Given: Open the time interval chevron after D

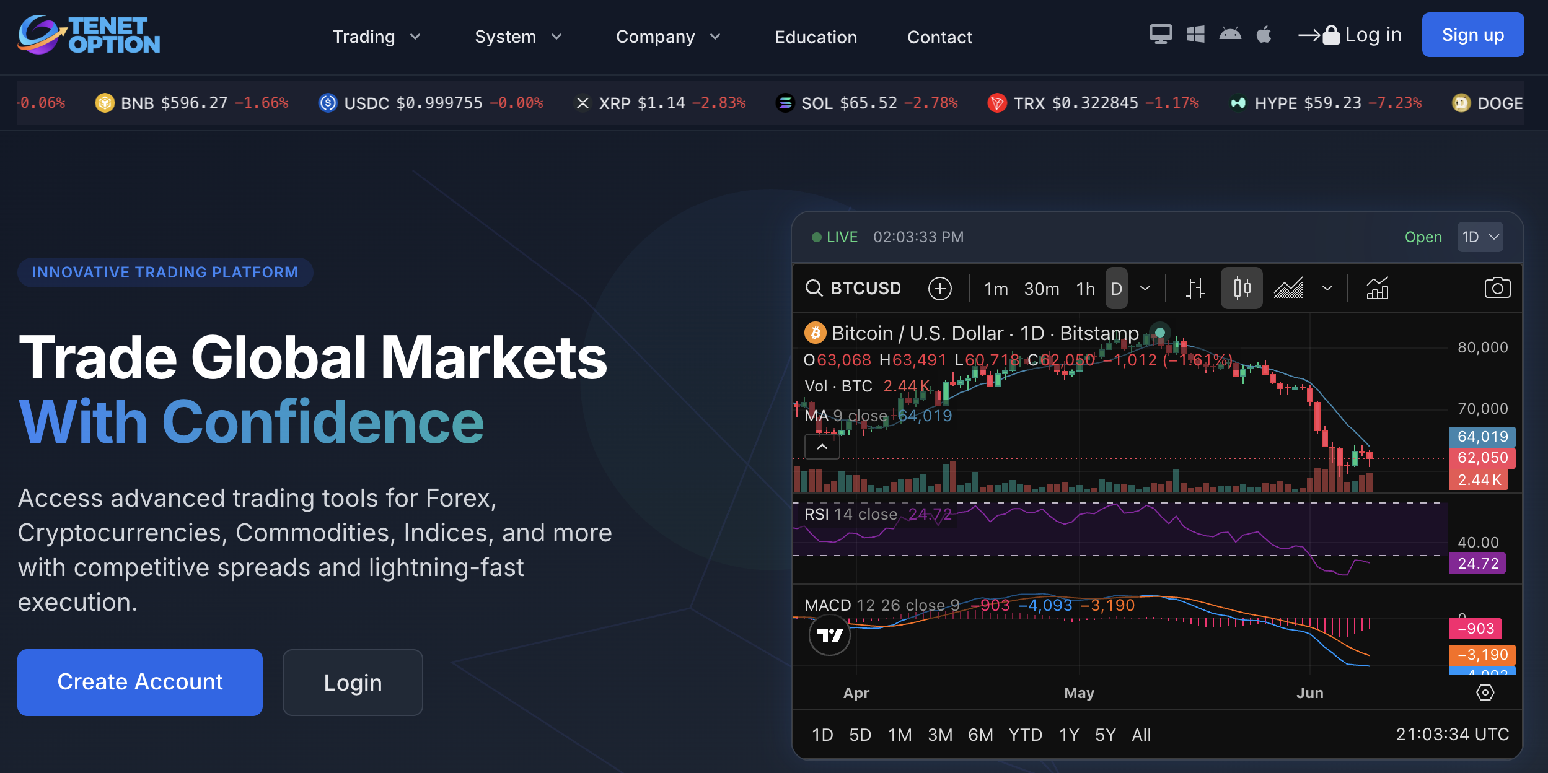Looking at the screenshot, I should point(1145,288).
